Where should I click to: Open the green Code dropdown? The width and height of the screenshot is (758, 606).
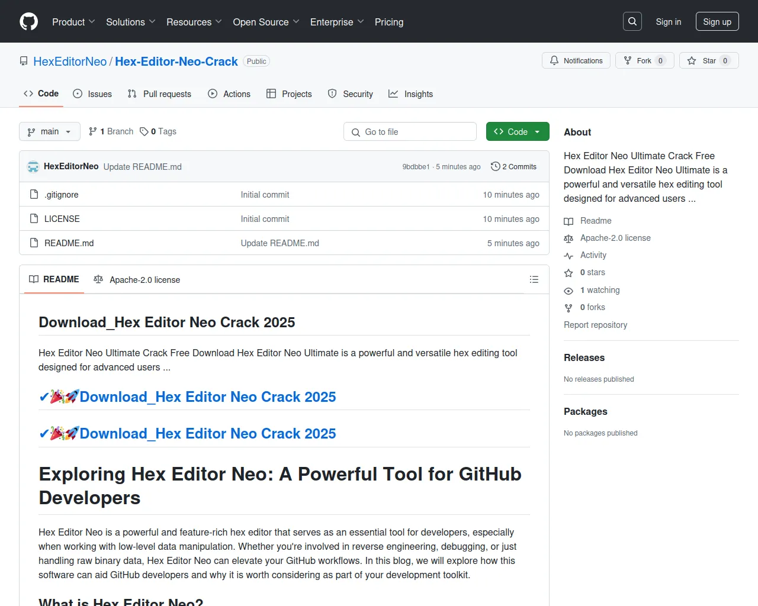pos(518,131)
